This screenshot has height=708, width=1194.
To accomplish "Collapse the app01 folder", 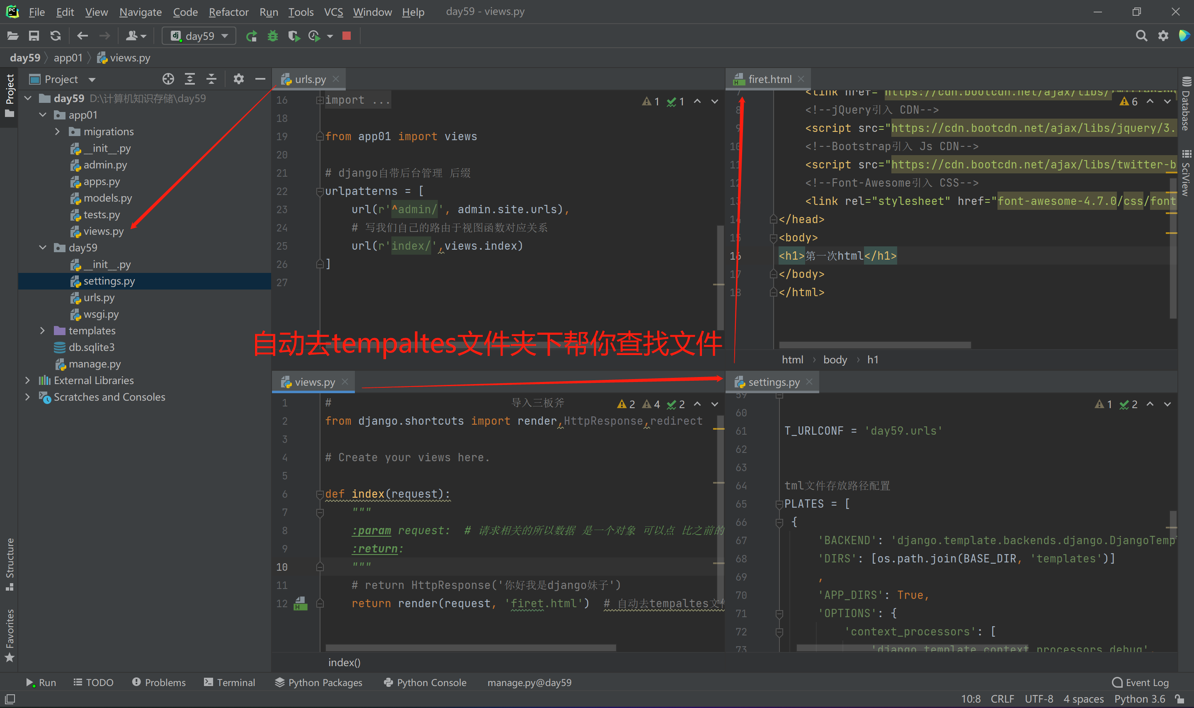I will pyautogui.click(x=43, y=115).
